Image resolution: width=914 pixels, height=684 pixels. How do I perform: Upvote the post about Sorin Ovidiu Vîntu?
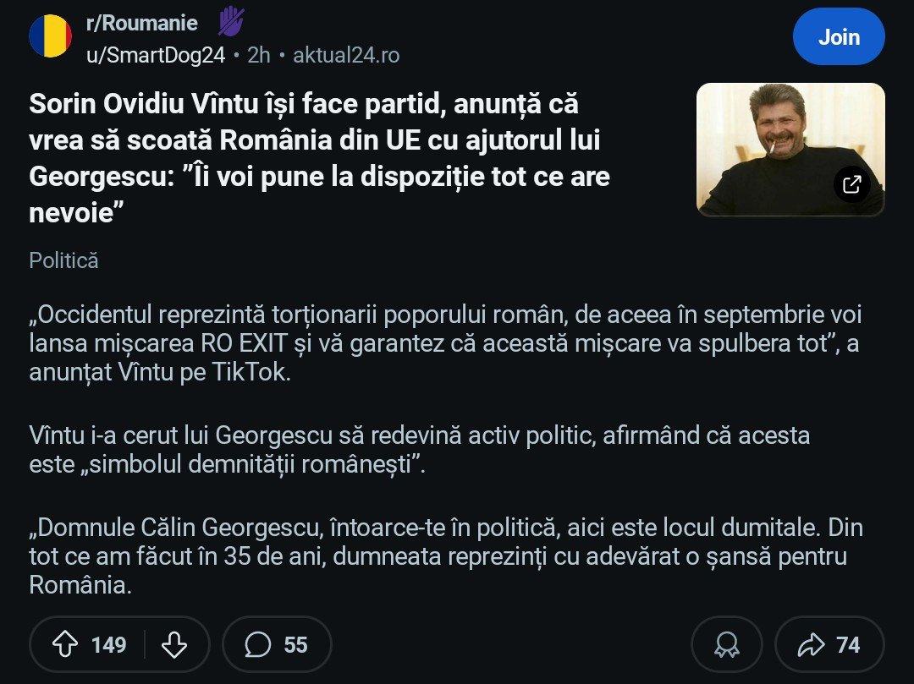point(65,645)
